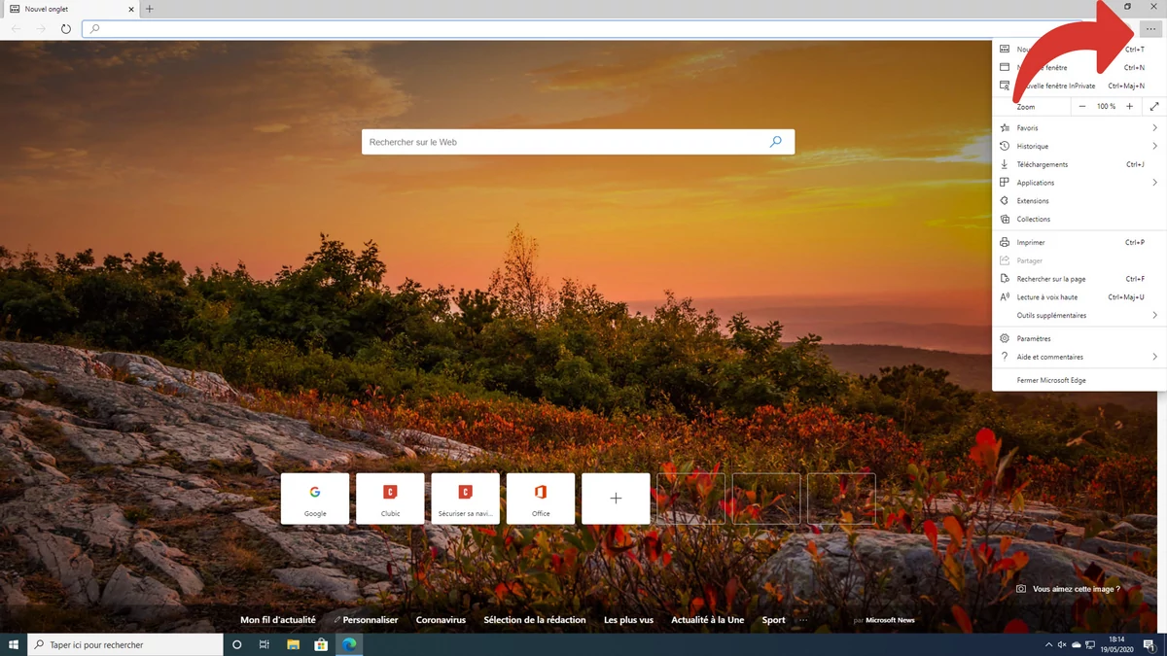
Task: Decrease zoom with the minus button
Action: tap(1081, 106)
